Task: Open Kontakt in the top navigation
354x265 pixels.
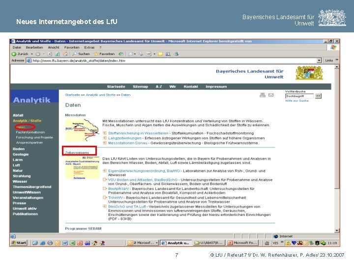Action: pos(191,86)
